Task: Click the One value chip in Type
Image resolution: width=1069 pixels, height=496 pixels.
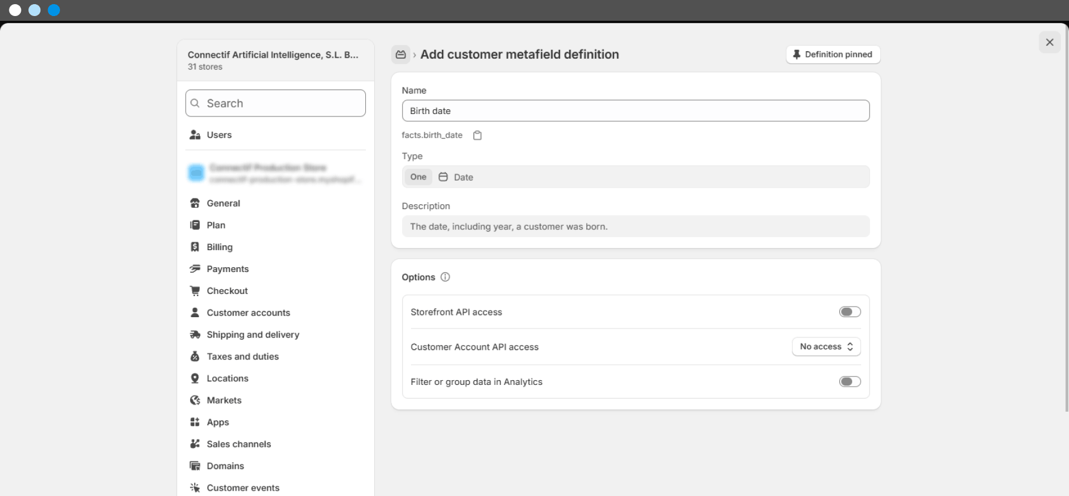Action: (418, 177)
